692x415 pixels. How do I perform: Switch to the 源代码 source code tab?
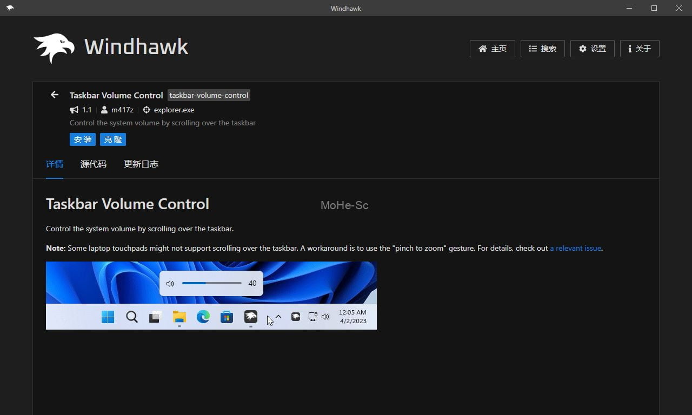(94, 164)
